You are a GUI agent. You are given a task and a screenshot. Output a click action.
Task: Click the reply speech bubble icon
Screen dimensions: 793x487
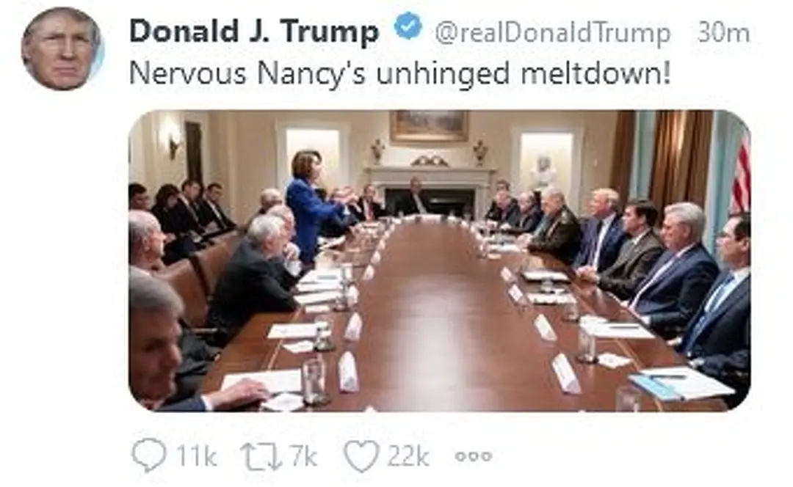tap(148, 456)
